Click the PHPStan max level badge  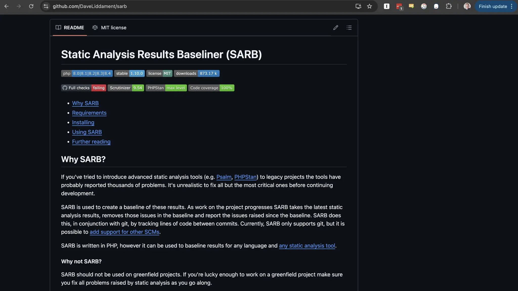coord(166,88)
